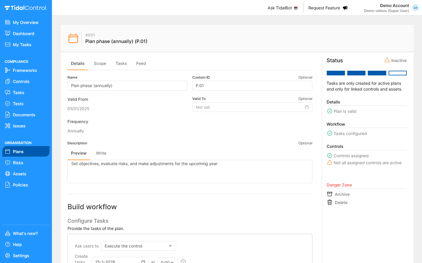422x263 pixels.
Task: Switch to the Scope tab
Action: (x=100, y=63)
